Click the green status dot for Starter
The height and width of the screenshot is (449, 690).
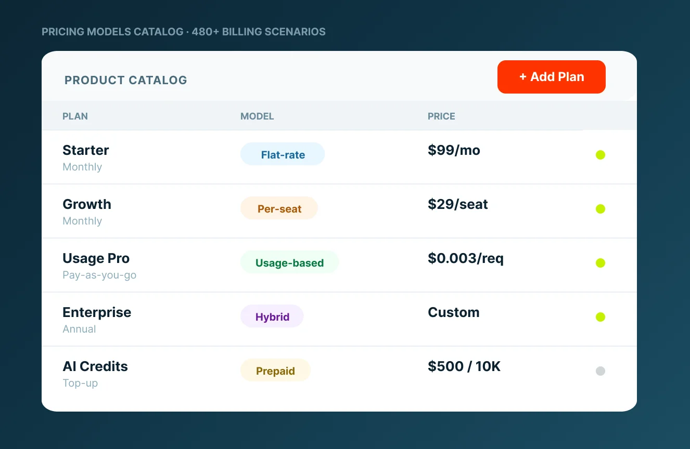click(600, 155)
